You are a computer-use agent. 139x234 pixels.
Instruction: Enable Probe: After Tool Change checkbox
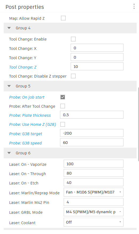[x=63, y=106]
